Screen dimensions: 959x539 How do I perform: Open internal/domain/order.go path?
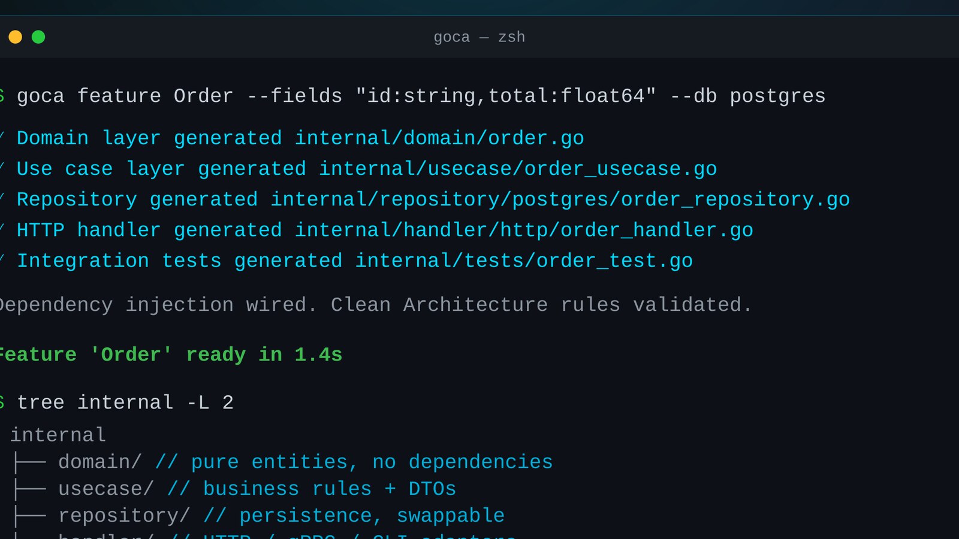439,138
